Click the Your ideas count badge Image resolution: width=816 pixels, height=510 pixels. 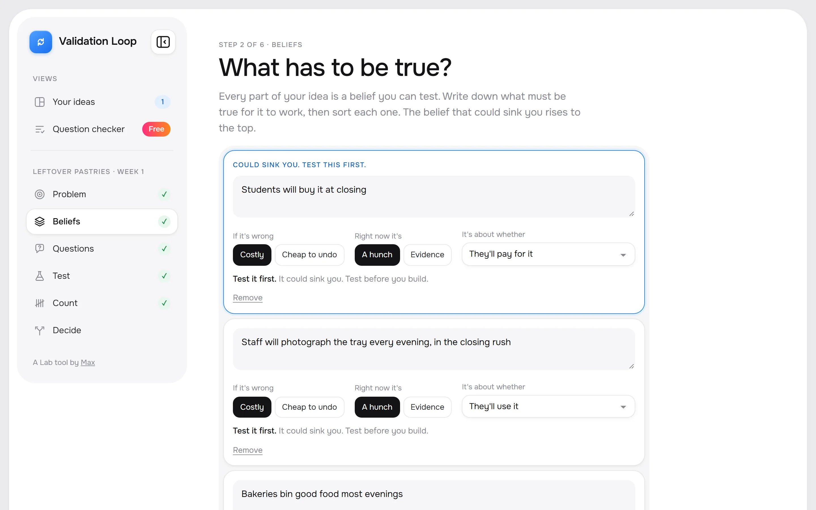click(163, 102)
